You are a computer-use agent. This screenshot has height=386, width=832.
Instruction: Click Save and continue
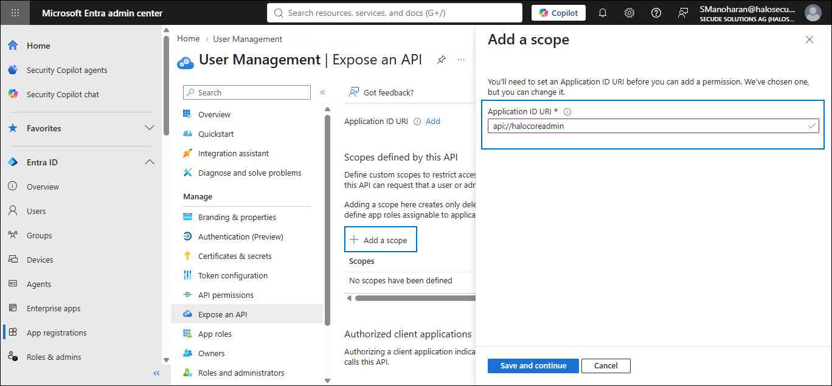533,365
